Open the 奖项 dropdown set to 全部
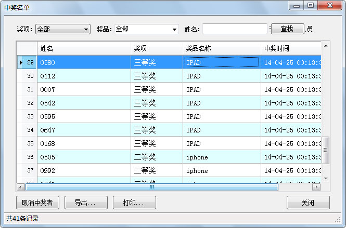 (x=63, y=29)
